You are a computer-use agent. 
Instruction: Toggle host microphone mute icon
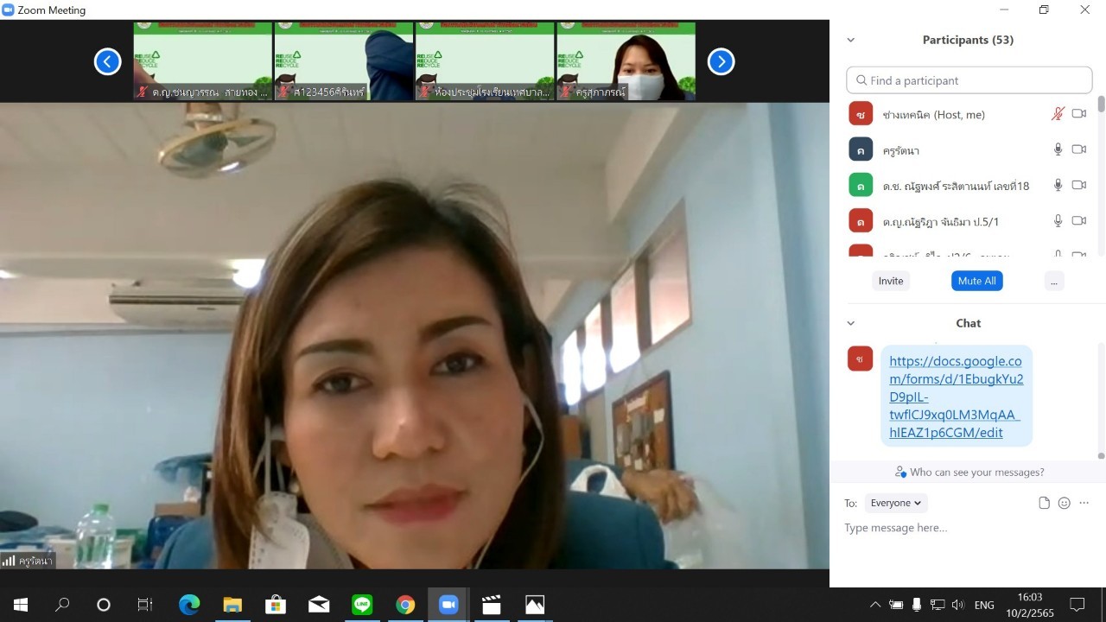coord(1058,114)
